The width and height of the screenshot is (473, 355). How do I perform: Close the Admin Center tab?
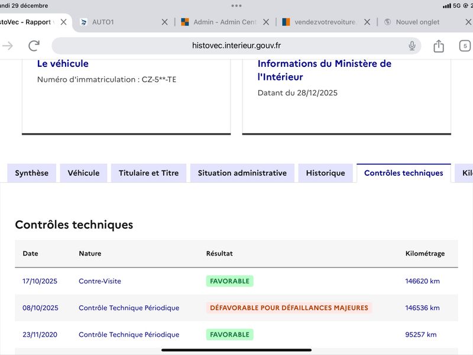point(266,22)
